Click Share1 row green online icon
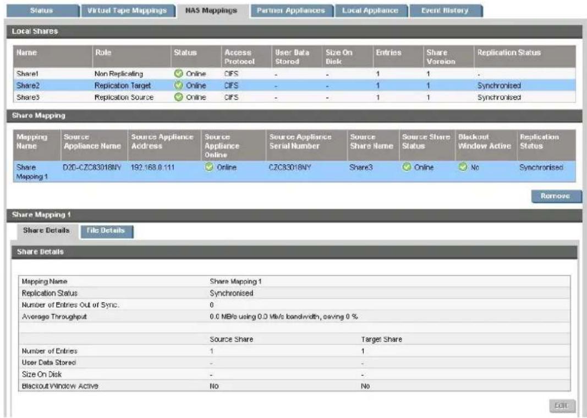Screen dimensions: 587x418 pyautogui.click(x=179, y=74)
